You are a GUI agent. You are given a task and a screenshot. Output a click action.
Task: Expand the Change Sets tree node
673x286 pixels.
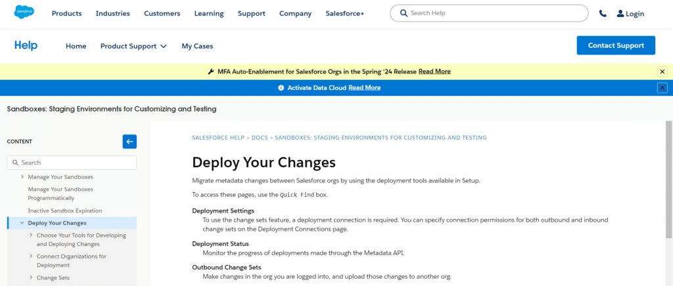click(x=31, y=277)
